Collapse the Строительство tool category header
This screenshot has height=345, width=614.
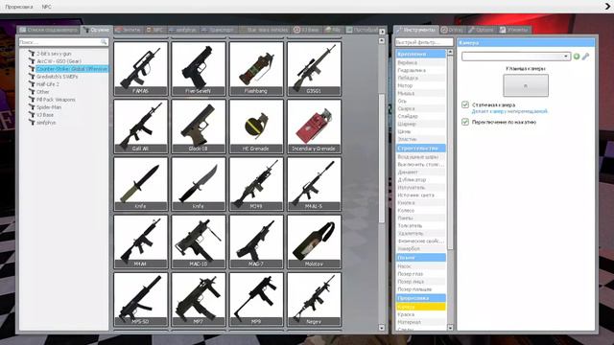tap(420, 149)
